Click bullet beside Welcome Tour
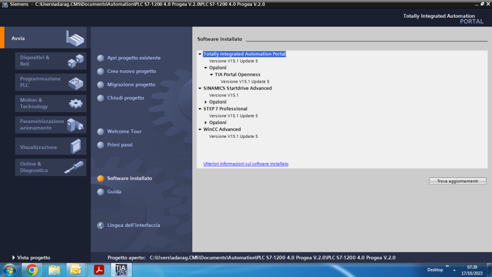492x277 pixels. (x=100, y=132)
